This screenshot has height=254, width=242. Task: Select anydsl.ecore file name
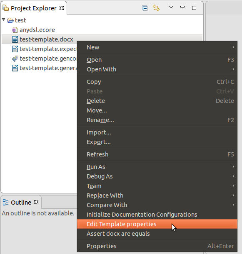37,30
